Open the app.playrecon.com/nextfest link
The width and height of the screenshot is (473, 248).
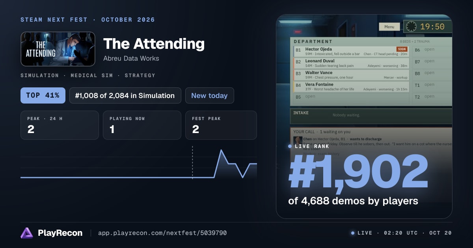(x=162, y=233)
